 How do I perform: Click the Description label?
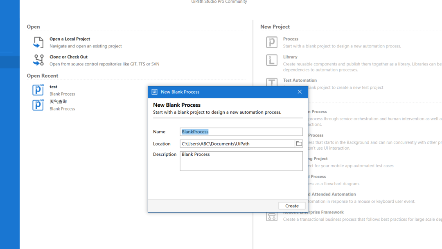coord(165,155)
